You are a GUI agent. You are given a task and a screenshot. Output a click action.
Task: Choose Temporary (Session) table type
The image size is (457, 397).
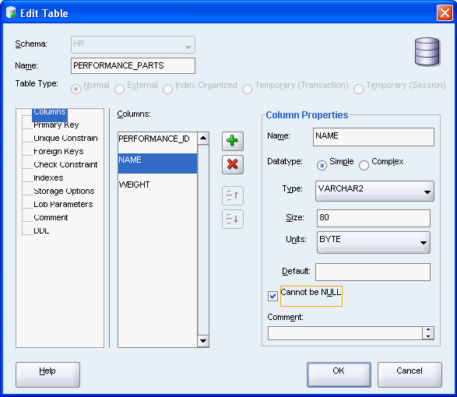[358, 89]
